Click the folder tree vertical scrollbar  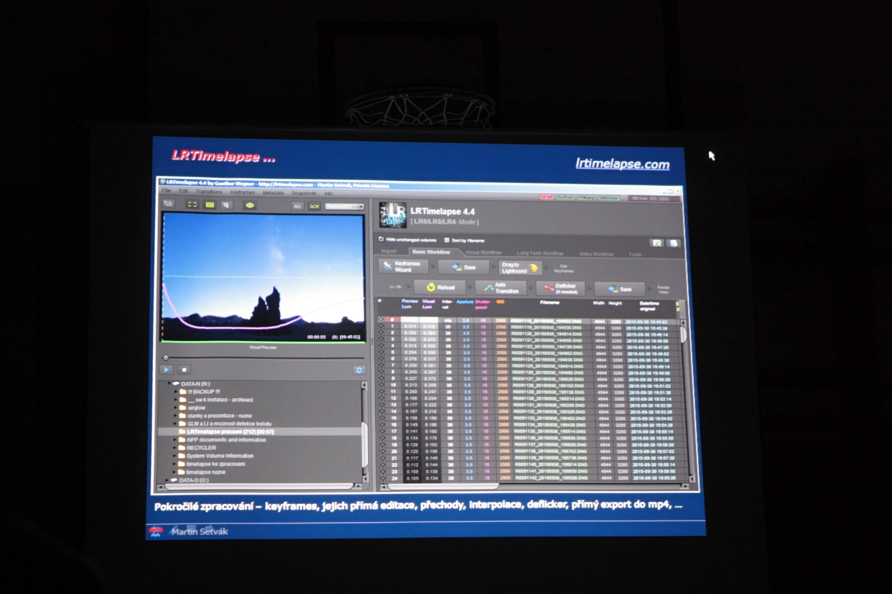point(365,444)
